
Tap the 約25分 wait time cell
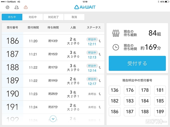[x=53, y=94]
